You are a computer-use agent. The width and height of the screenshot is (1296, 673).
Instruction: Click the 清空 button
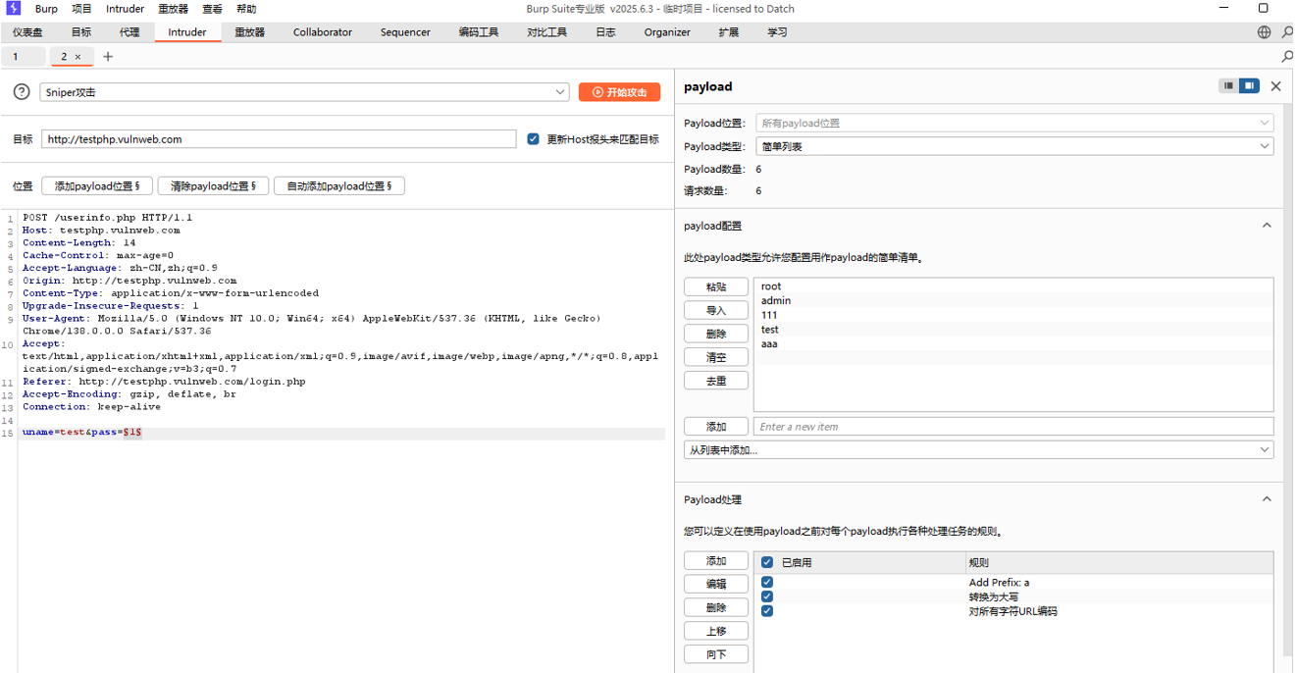pos(716,357)
